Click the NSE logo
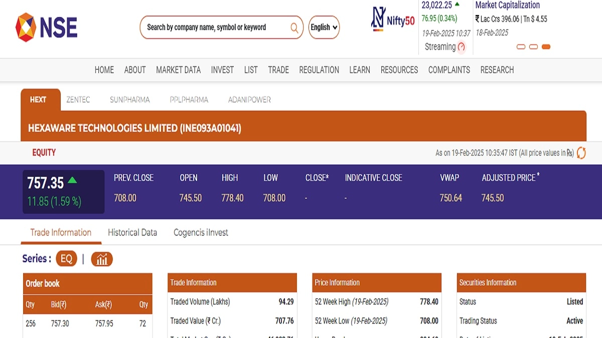Image resolution: width=602 pixels, height=338 pixels. pos(46,28)
